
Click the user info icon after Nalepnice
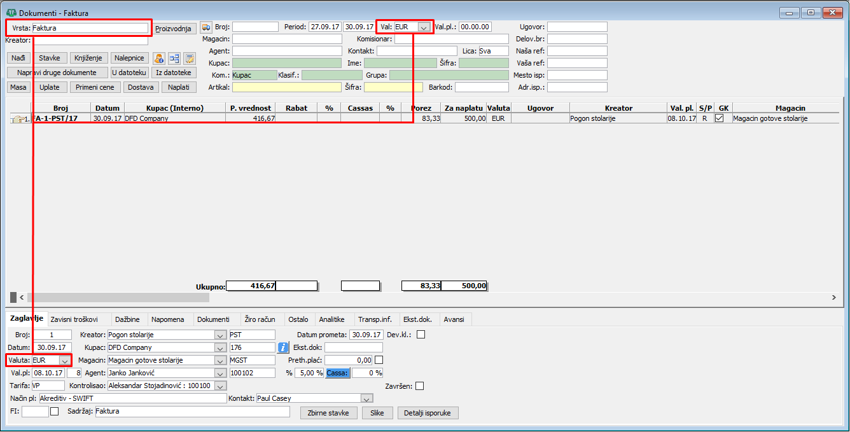(159, 59)
